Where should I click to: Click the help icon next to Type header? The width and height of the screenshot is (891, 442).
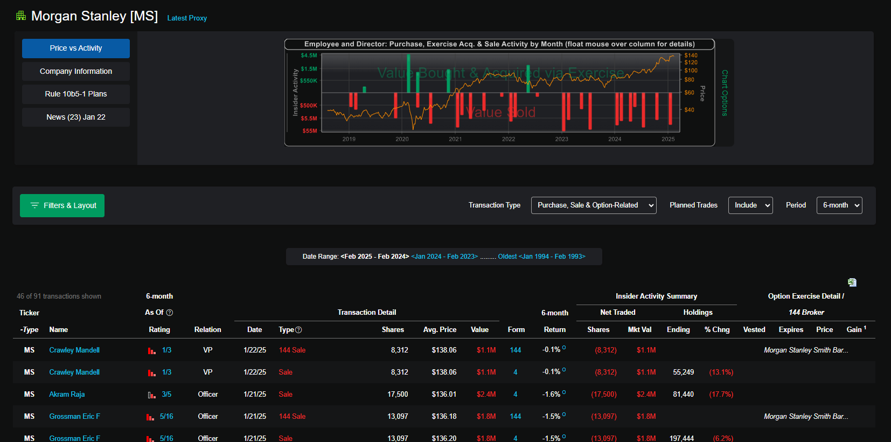[x=298, y=330]
